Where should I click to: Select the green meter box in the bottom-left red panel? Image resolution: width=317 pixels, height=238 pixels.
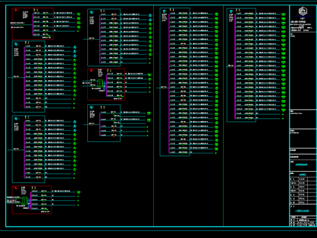coord(24,200)
